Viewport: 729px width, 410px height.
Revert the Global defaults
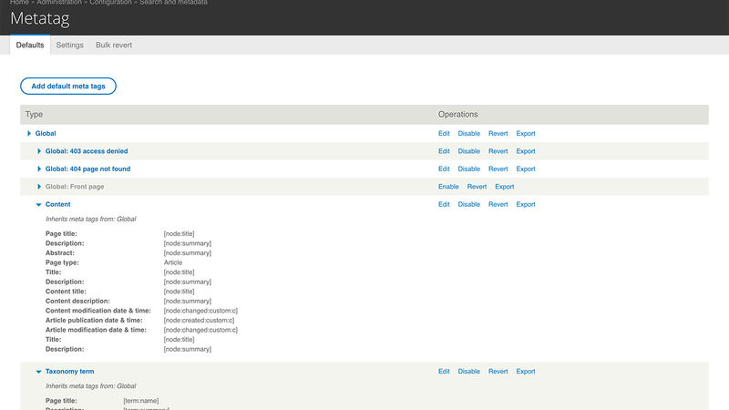498,133
